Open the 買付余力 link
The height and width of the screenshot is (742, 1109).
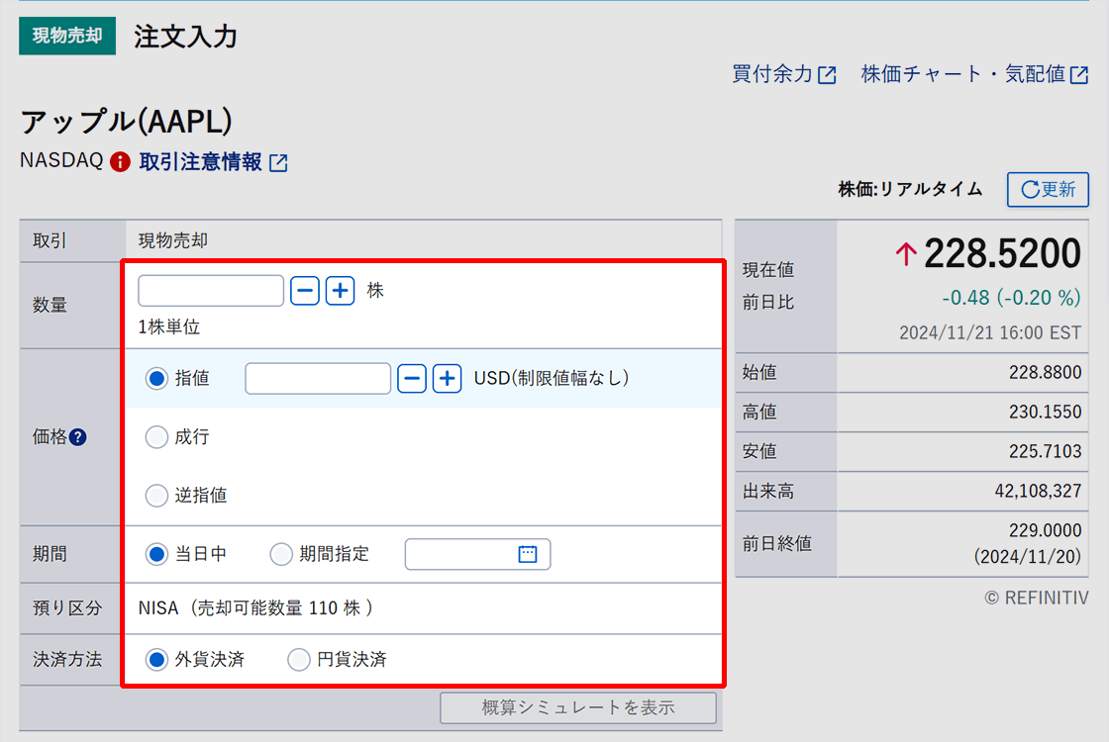pos(771,74)
